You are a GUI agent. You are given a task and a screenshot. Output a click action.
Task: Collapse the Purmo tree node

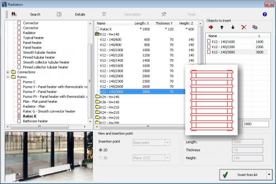[x=8, y=77]
